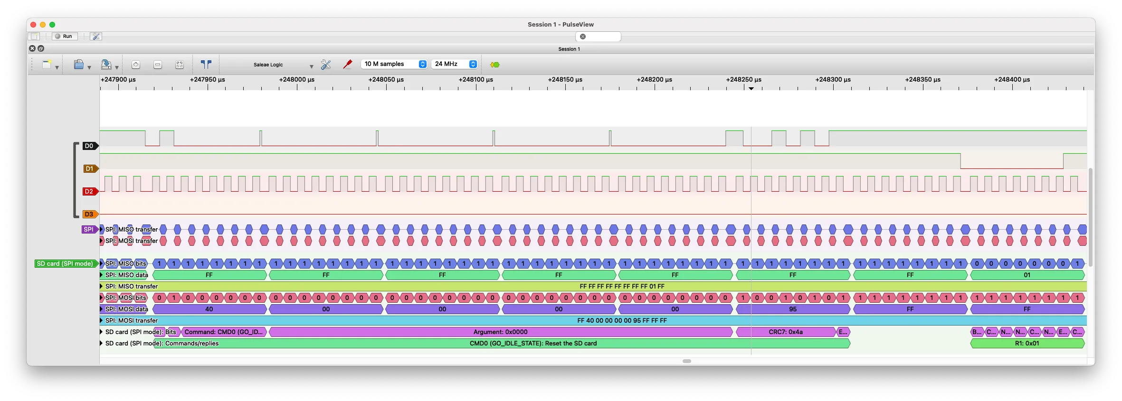
Task: Click the vertical scrollbar in trace view
Action: pos(1091,217)
